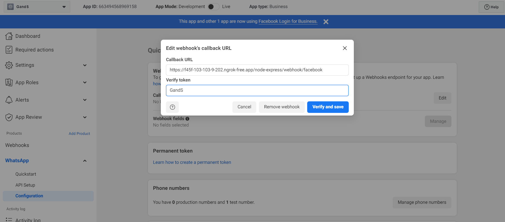Click the GandS app atom icon
The width and height of the screenshot is (505, 222).
tap(10, 7)
